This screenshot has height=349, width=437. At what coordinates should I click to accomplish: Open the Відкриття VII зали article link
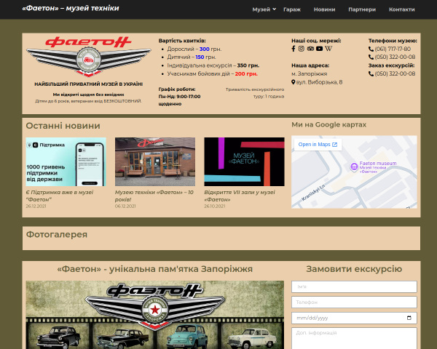pyautogui.click(x=240, y=196)
